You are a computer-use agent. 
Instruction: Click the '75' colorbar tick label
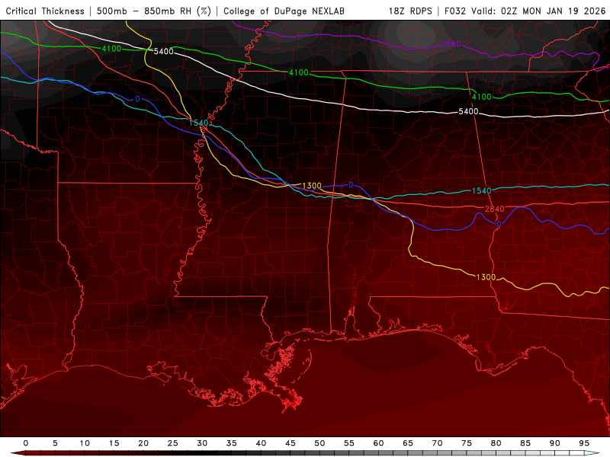tap(467, 443)
